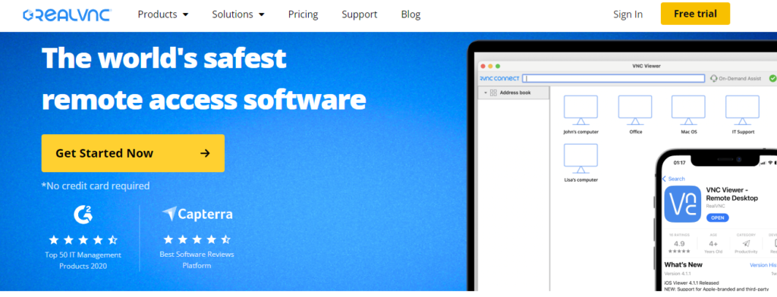The image size is (777, 297).
Task: Select Lisa's computer icon
Action: point(580,158)
